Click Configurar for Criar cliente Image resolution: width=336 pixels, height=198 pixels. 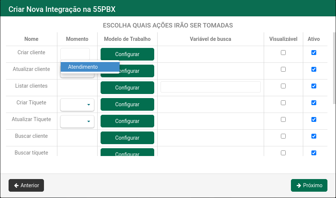point(127,54)
